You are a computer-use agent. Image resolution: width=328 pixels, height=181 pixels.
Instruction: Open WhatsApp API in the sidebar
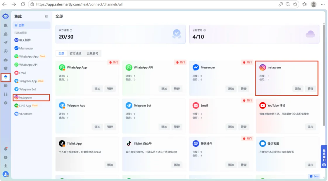click(x=31, y=65)
